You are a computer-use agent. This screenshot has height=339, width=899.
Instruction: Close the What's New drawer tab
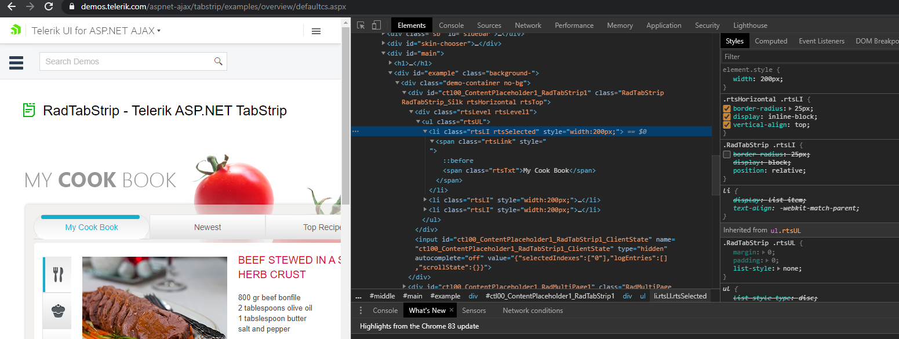tap(452, 310)
